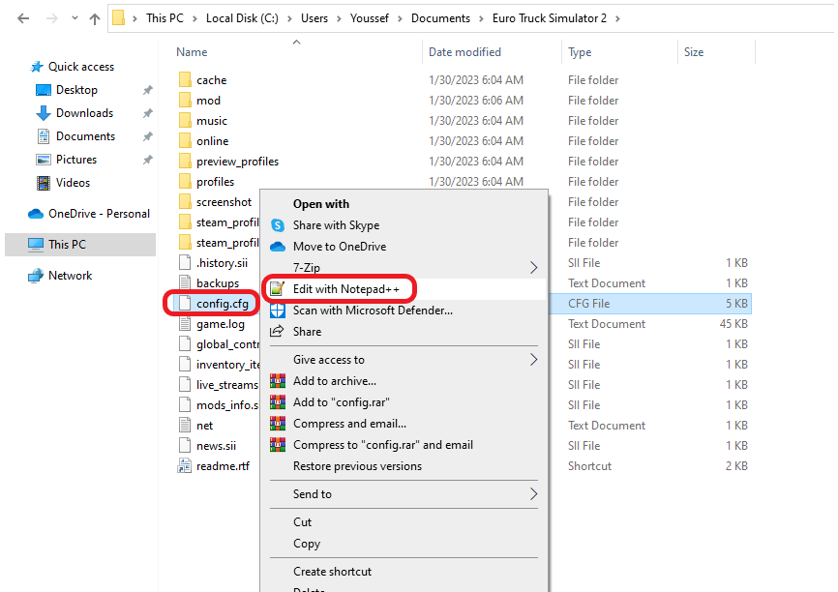Select the online folder name

pos(212,141)
